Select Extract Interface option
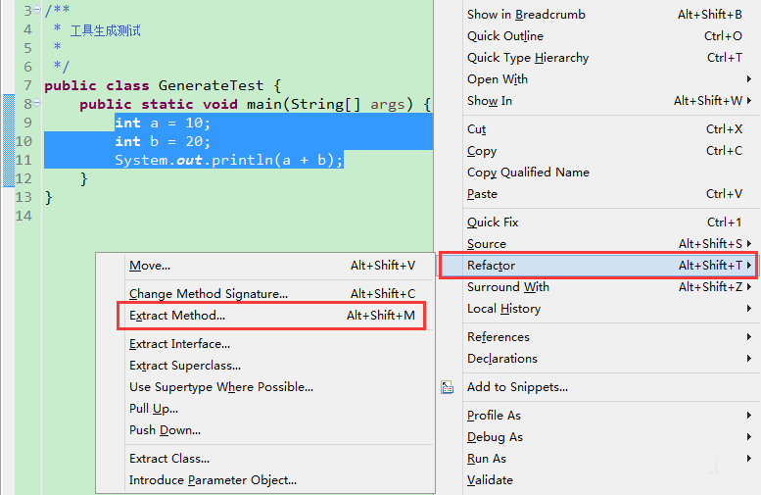Viewport: 761px width, 495px height. [272, 344]
